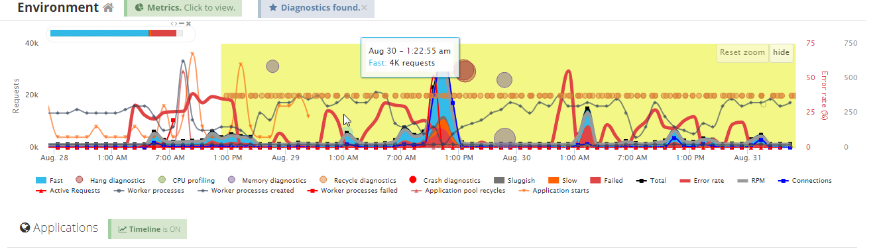Toggle Total legend series
Screen dimensions: 875x249
coord(650,180)
